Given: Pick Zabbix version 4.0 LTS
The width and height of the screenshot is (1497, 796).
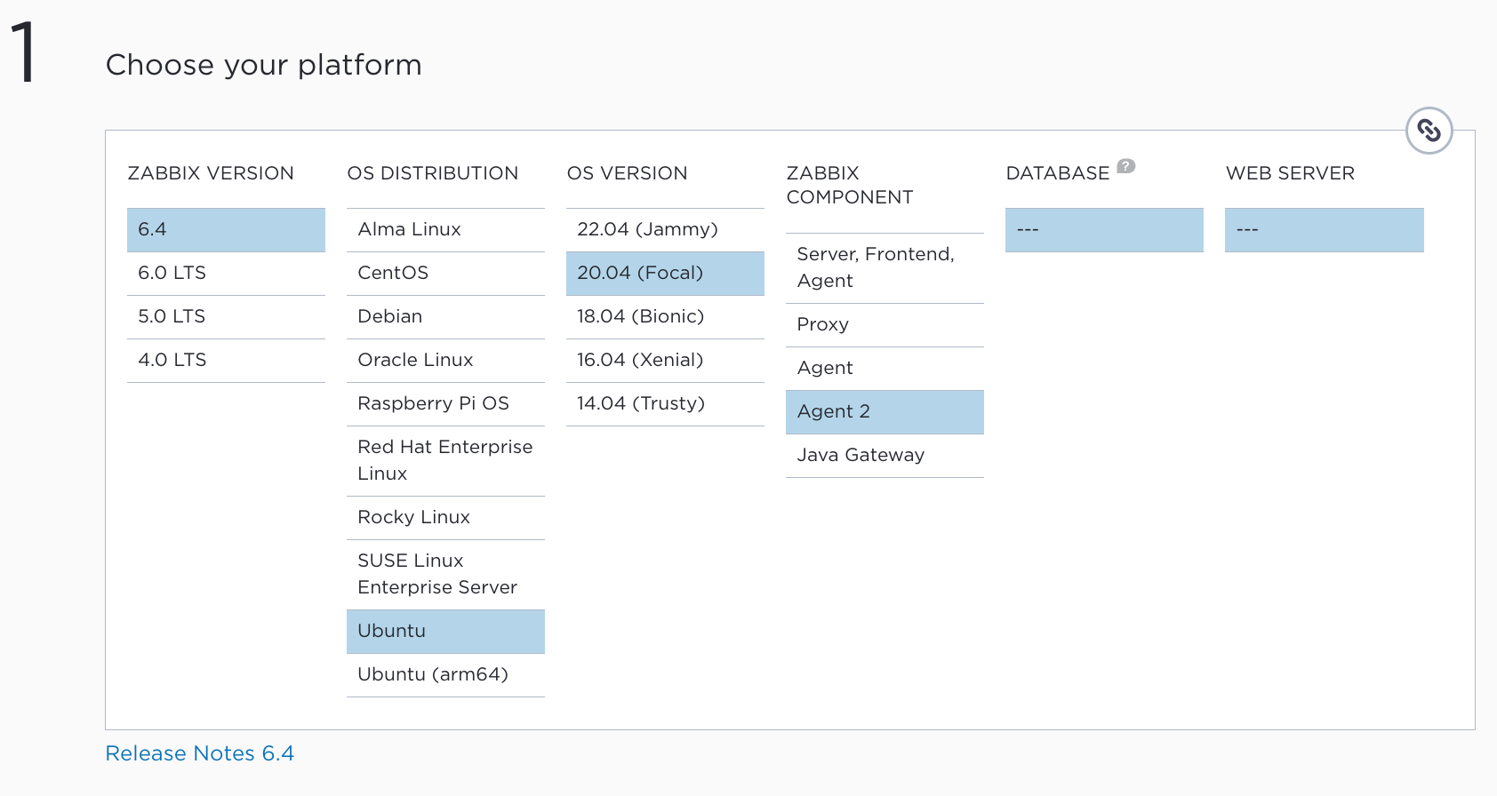Looking at the screenshot, I should [226, 360].
